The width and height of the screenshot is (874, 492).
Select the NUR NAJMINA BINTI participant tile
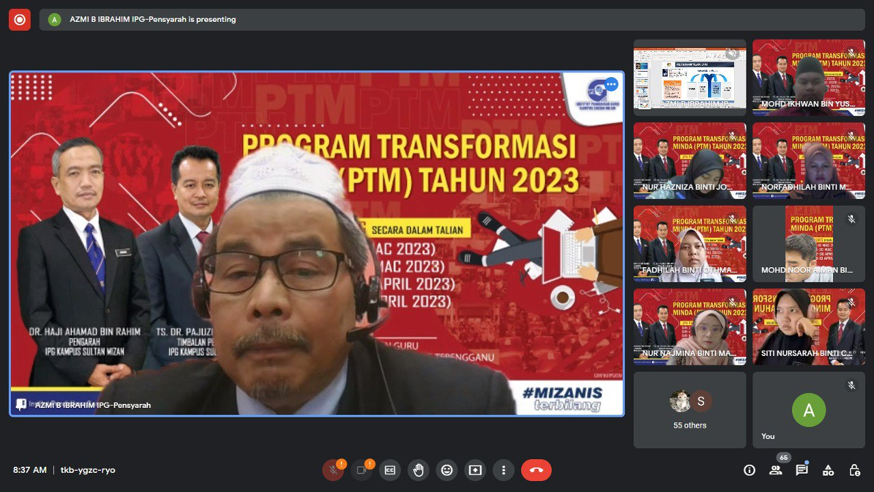pos(690,327)
